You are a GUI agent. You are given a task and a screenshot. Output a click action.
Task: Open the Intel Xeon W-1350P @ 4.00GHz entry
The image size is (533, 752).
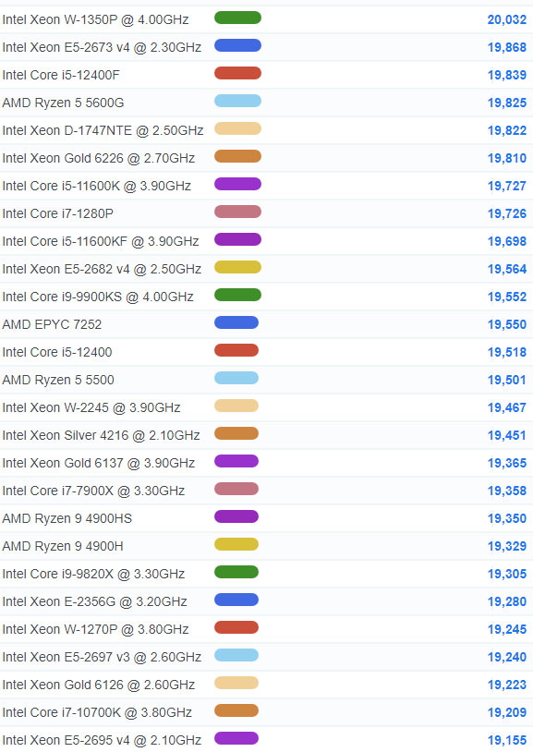[x=95, y=19]
